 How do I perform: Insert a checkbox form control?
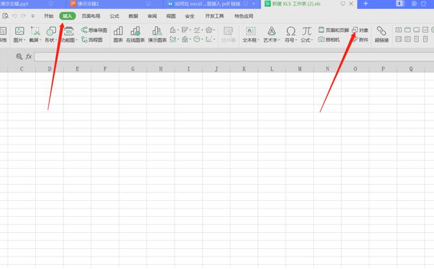[426, 30]
